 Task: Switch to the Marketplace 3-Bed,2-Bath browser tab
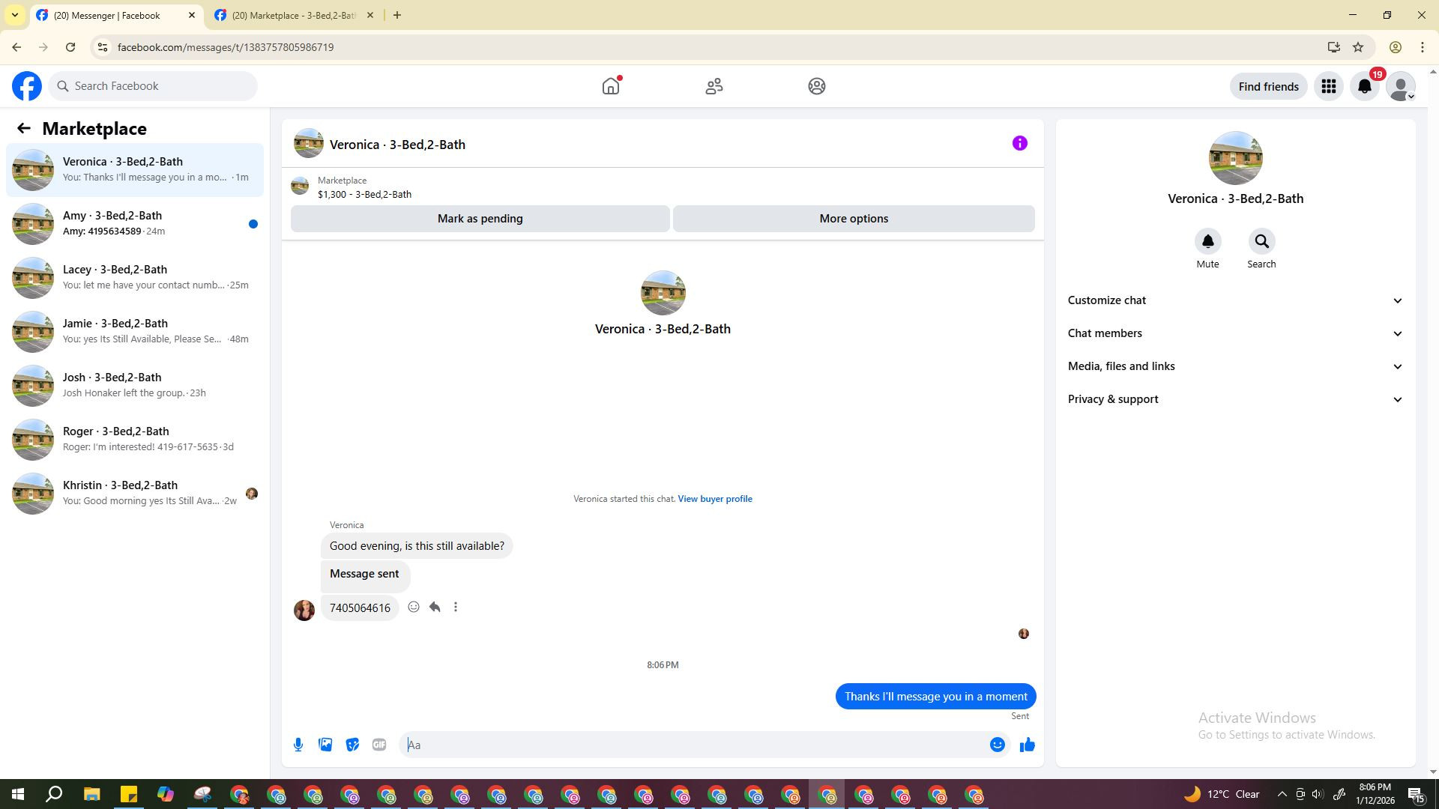pos(292,15)
